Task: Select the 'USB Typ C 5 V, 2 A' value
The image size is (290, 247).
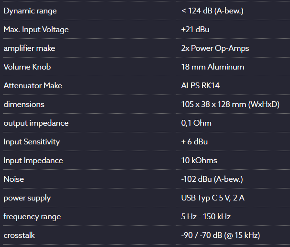Action: (213, 198)
